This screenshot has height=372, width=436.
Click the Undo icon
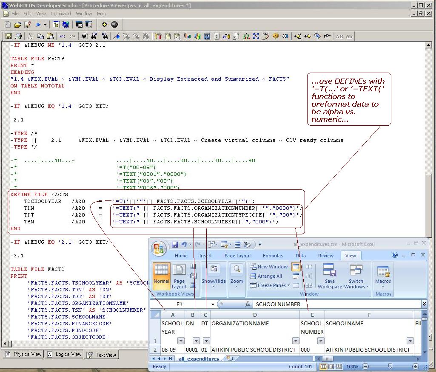click(x=63, y=36)
